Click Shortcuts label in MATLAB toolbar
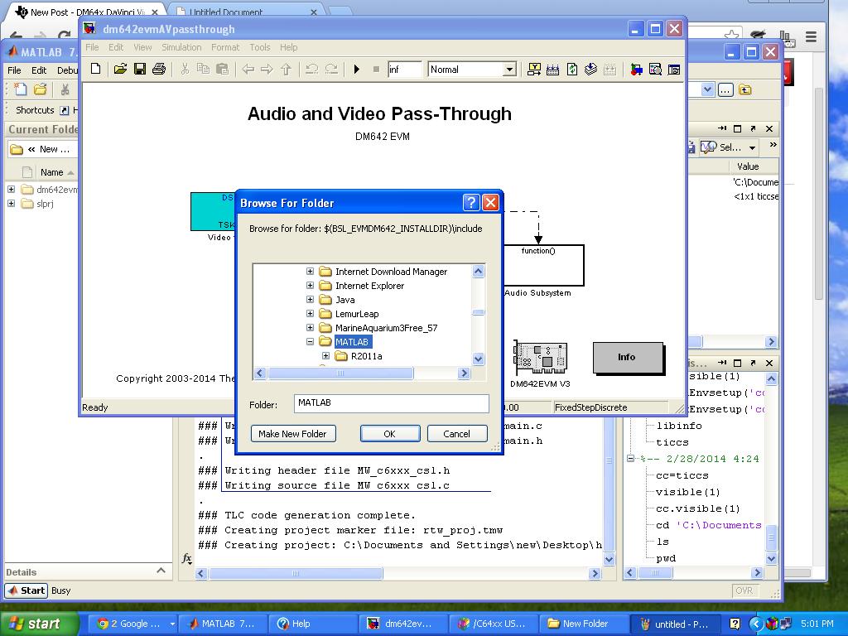848x636 pixels. [x=35, y=110]
